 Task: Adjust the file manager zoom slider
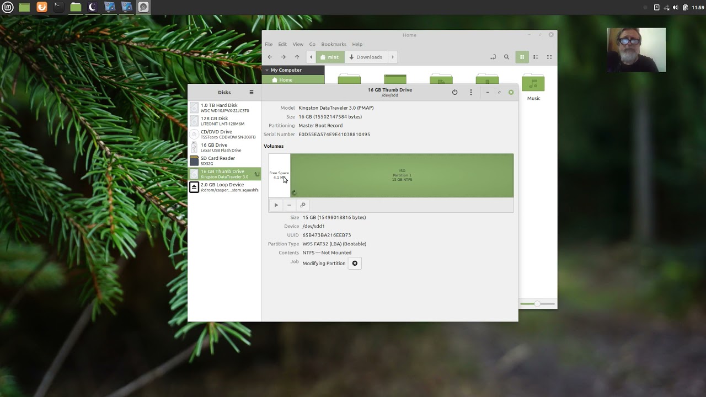click(537, 304)
